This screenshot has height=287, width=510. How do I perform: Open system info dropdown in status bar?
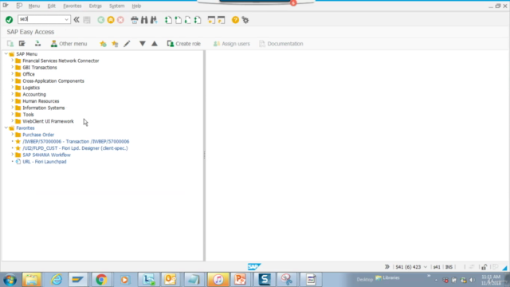[425, 267]
